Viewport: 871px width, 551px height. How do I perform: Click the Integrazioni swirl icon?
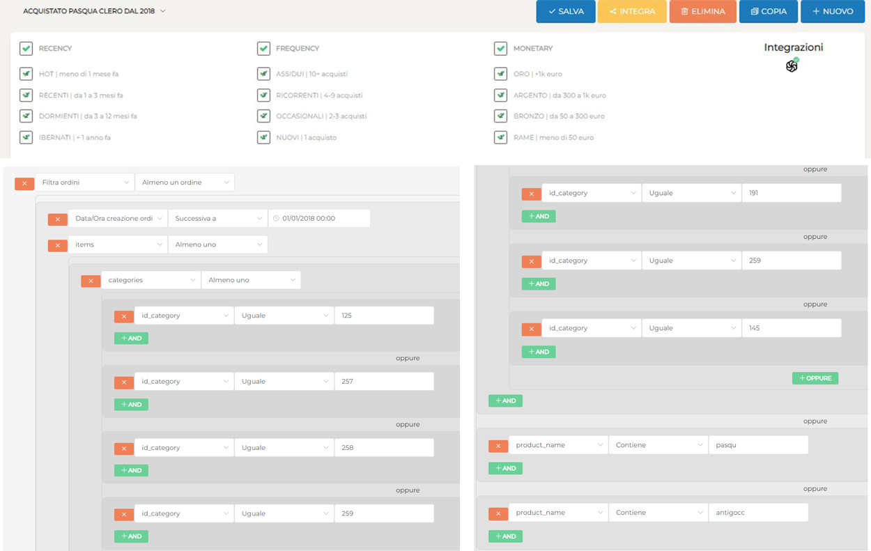click(x=792, y=66)
